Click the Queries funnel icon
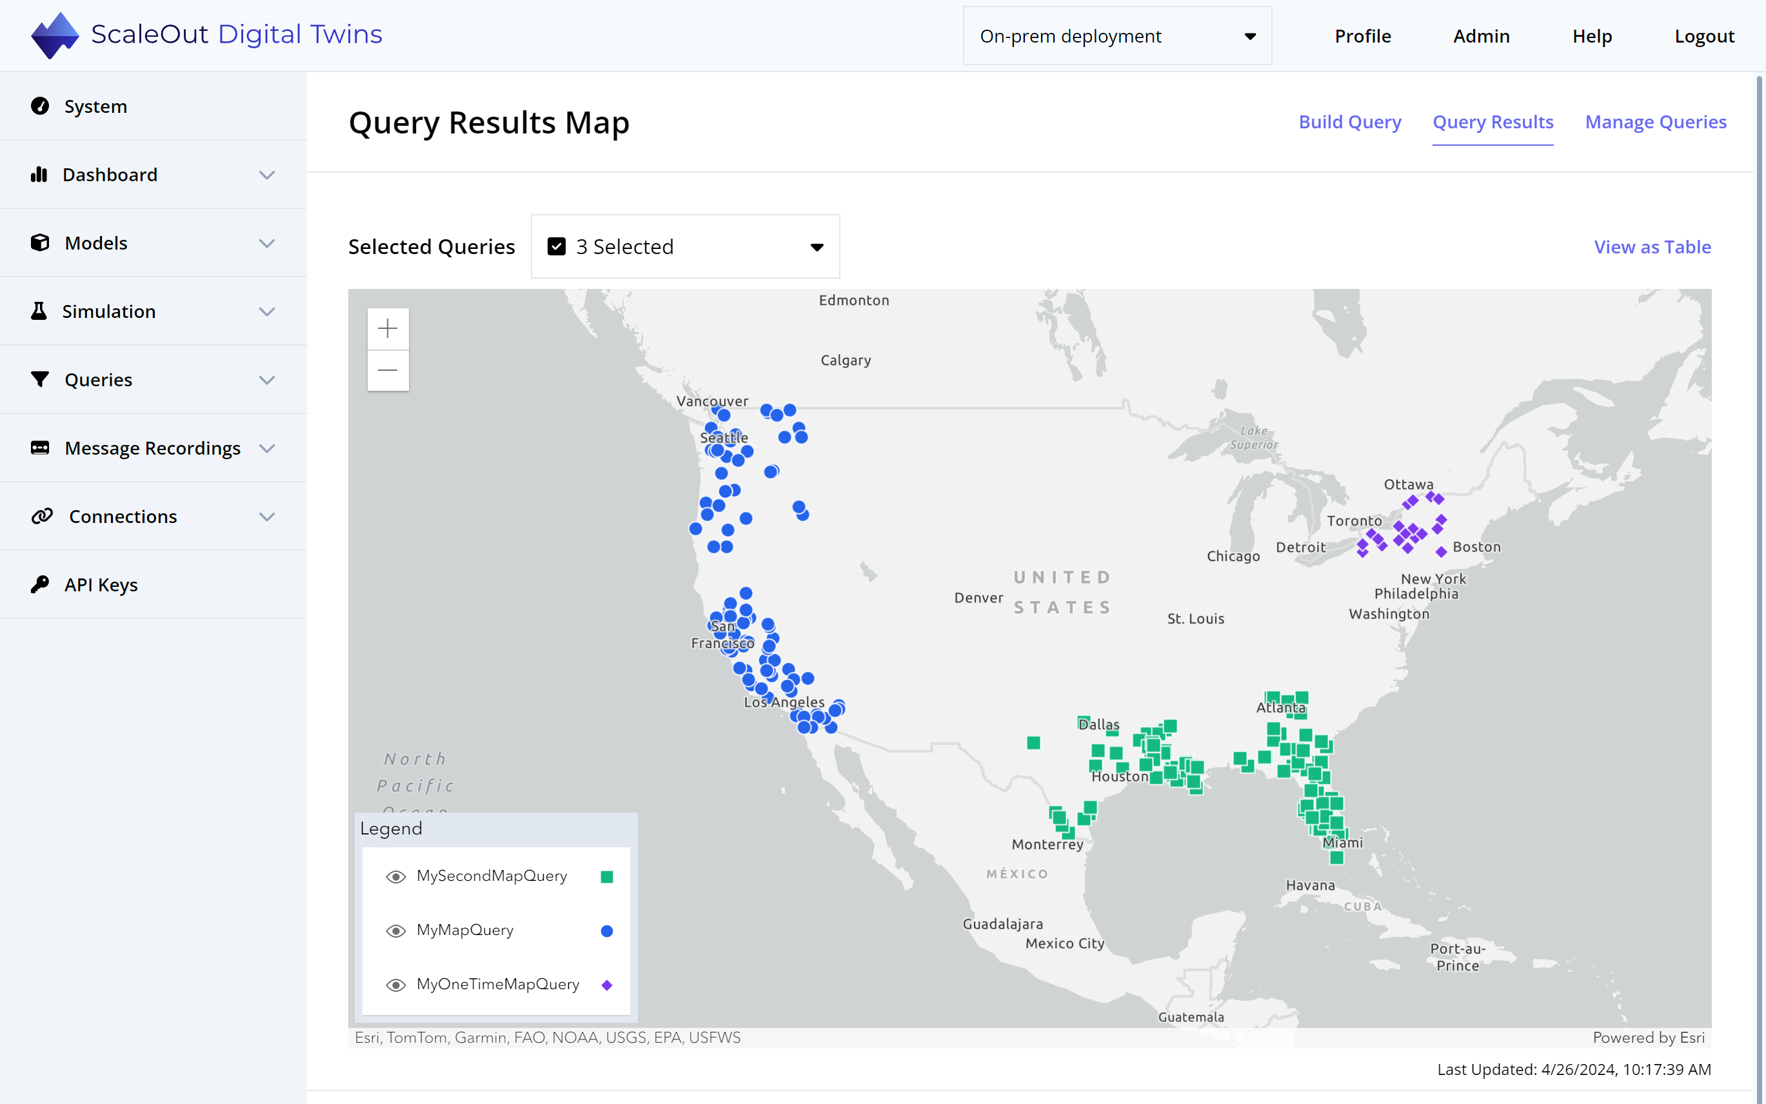 [x=39, y=379]
